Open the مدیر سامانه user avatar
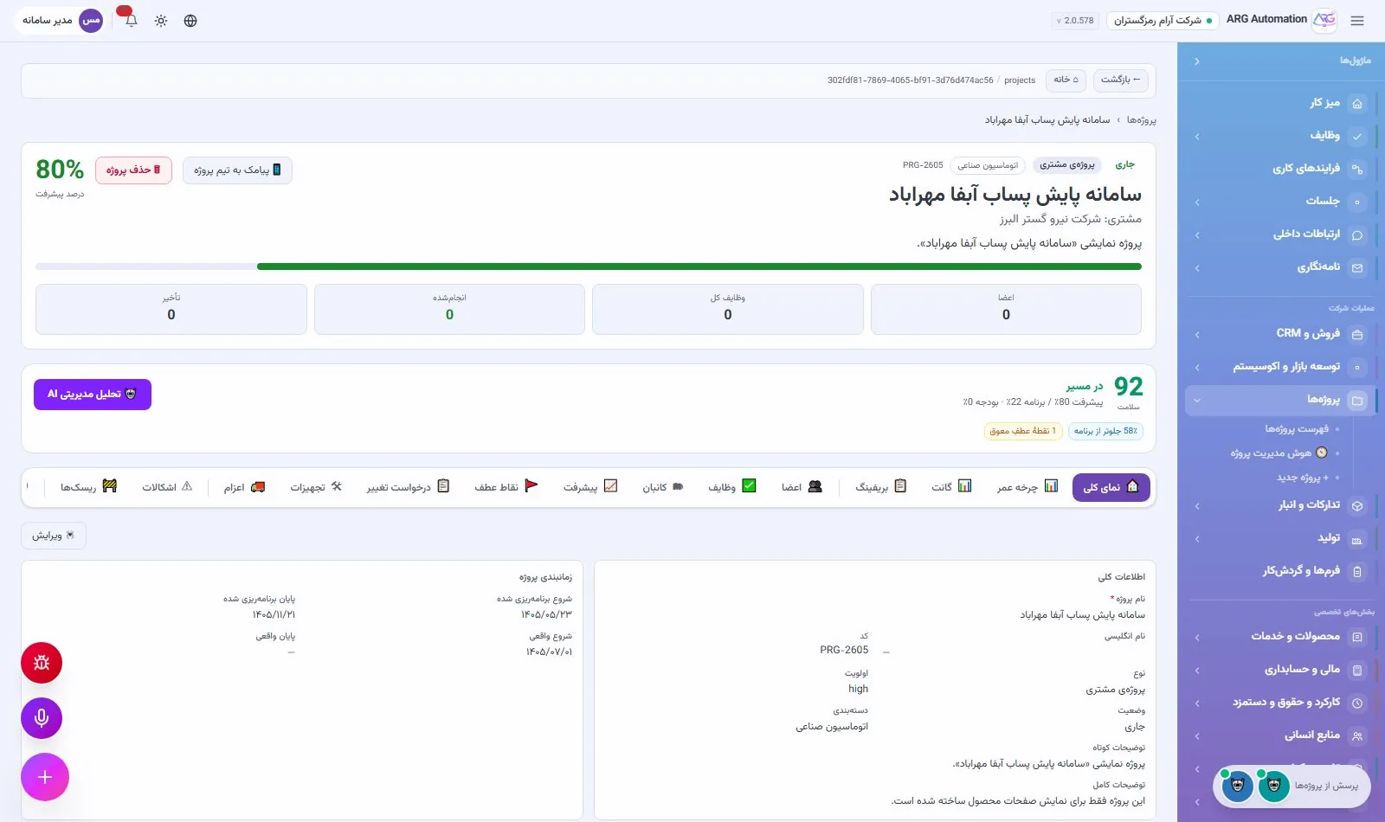Image resolution: width=1385 pixels, height=822 pixels. 91,20
